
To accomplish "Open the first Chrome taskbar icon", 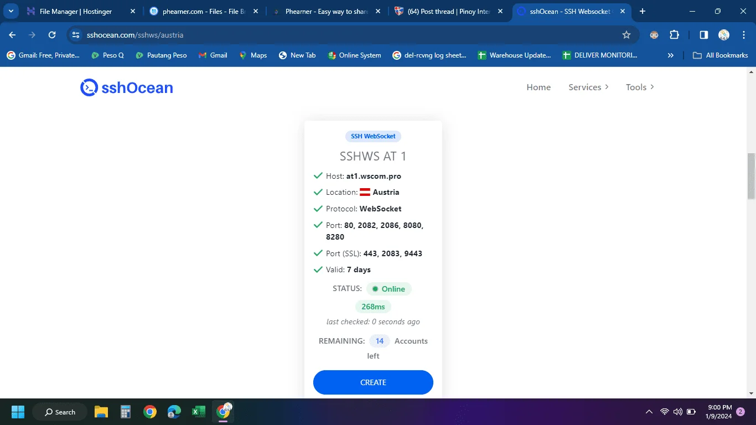I will point(149,412).
